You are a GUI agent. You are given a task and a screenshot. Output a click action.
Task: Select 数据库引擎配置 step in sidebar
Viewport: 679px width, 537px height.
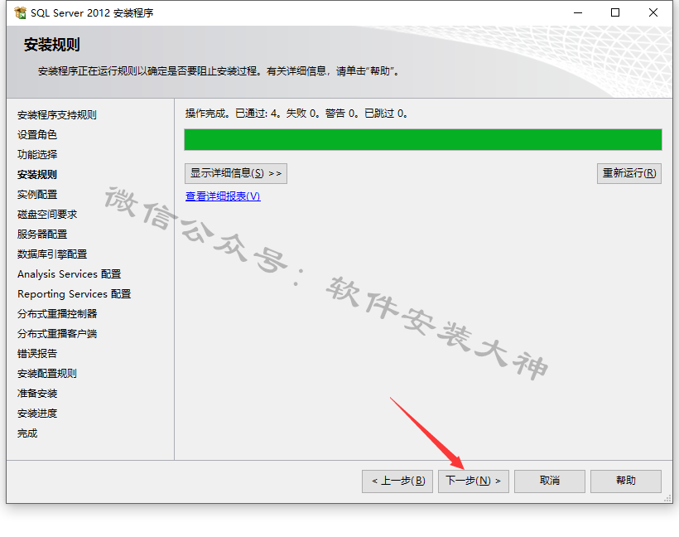pyautogui.click(x=52, y=254)
